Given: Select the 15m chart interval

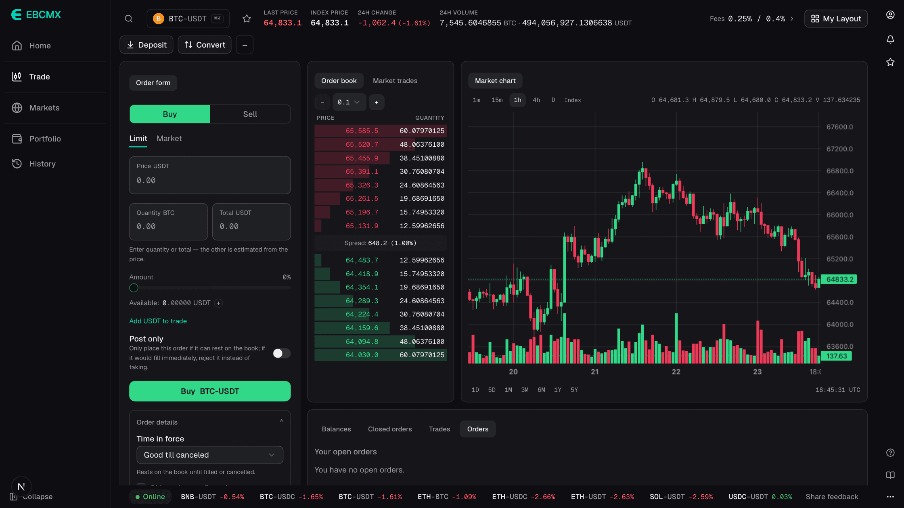Looking at the screenshot, I should [497, 100].
